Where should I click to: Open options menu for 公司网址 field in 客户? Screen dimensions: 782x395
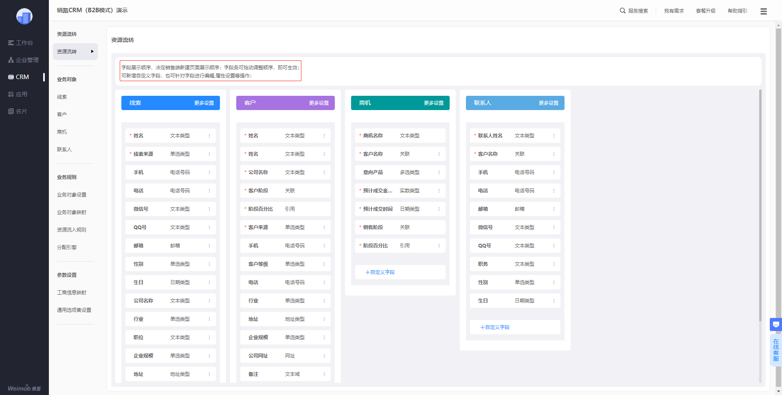tap(324, 356)
